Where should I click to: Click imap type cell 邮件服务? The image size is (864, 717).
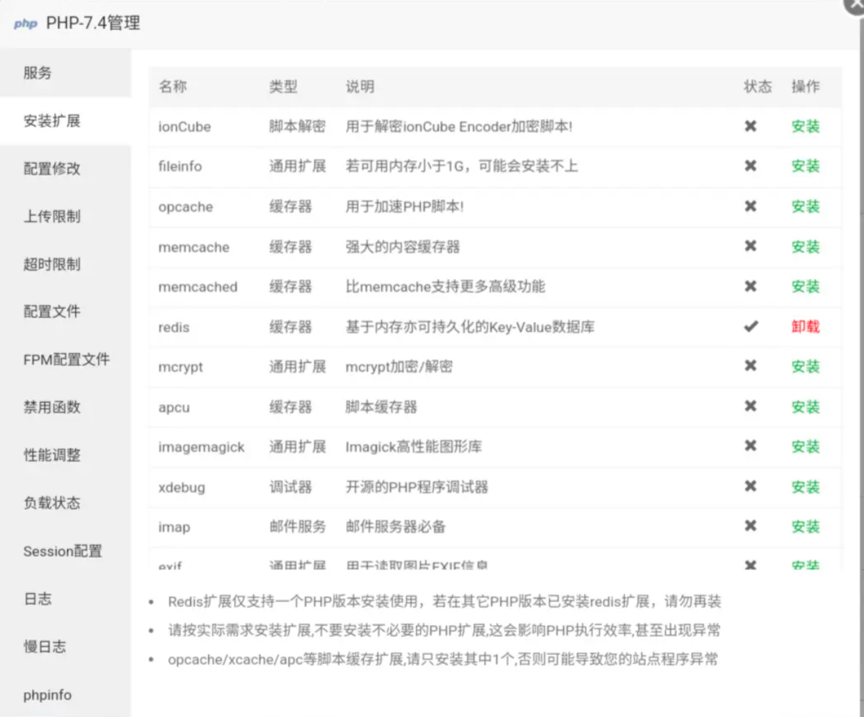(x=298, y=527)
